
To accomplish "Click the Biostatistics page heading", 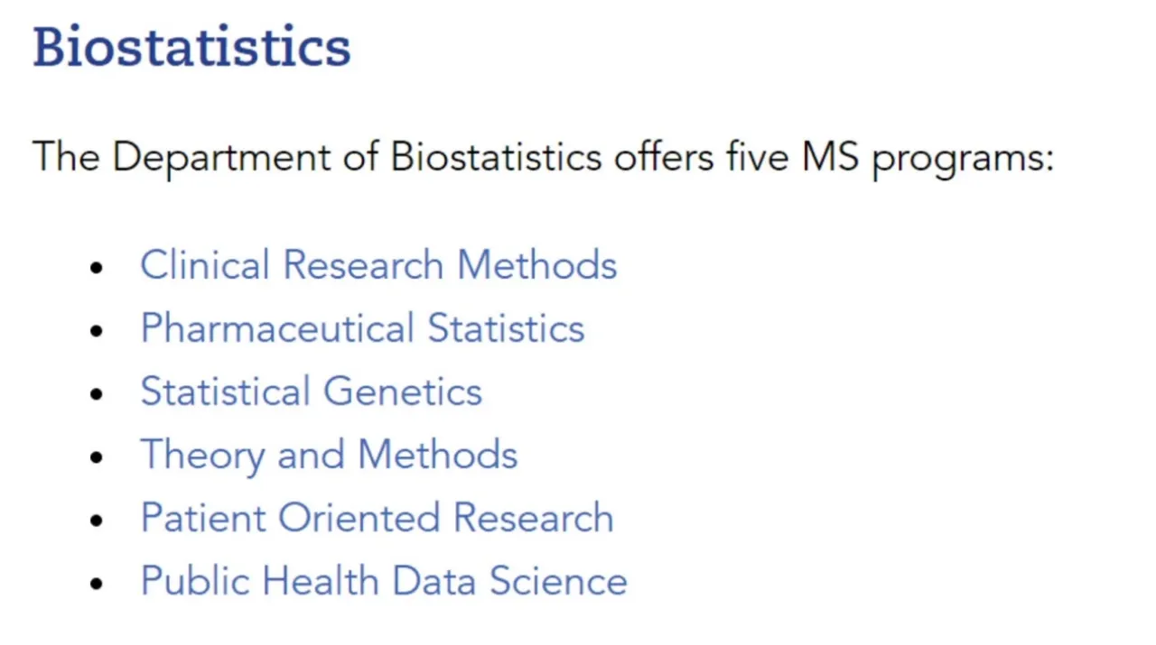I will (x=191, y=47).
